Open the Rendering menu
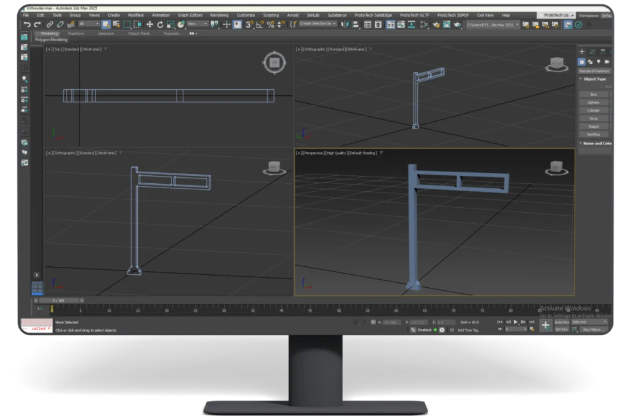Screen dimensions: 630x420 pos(218,15)
